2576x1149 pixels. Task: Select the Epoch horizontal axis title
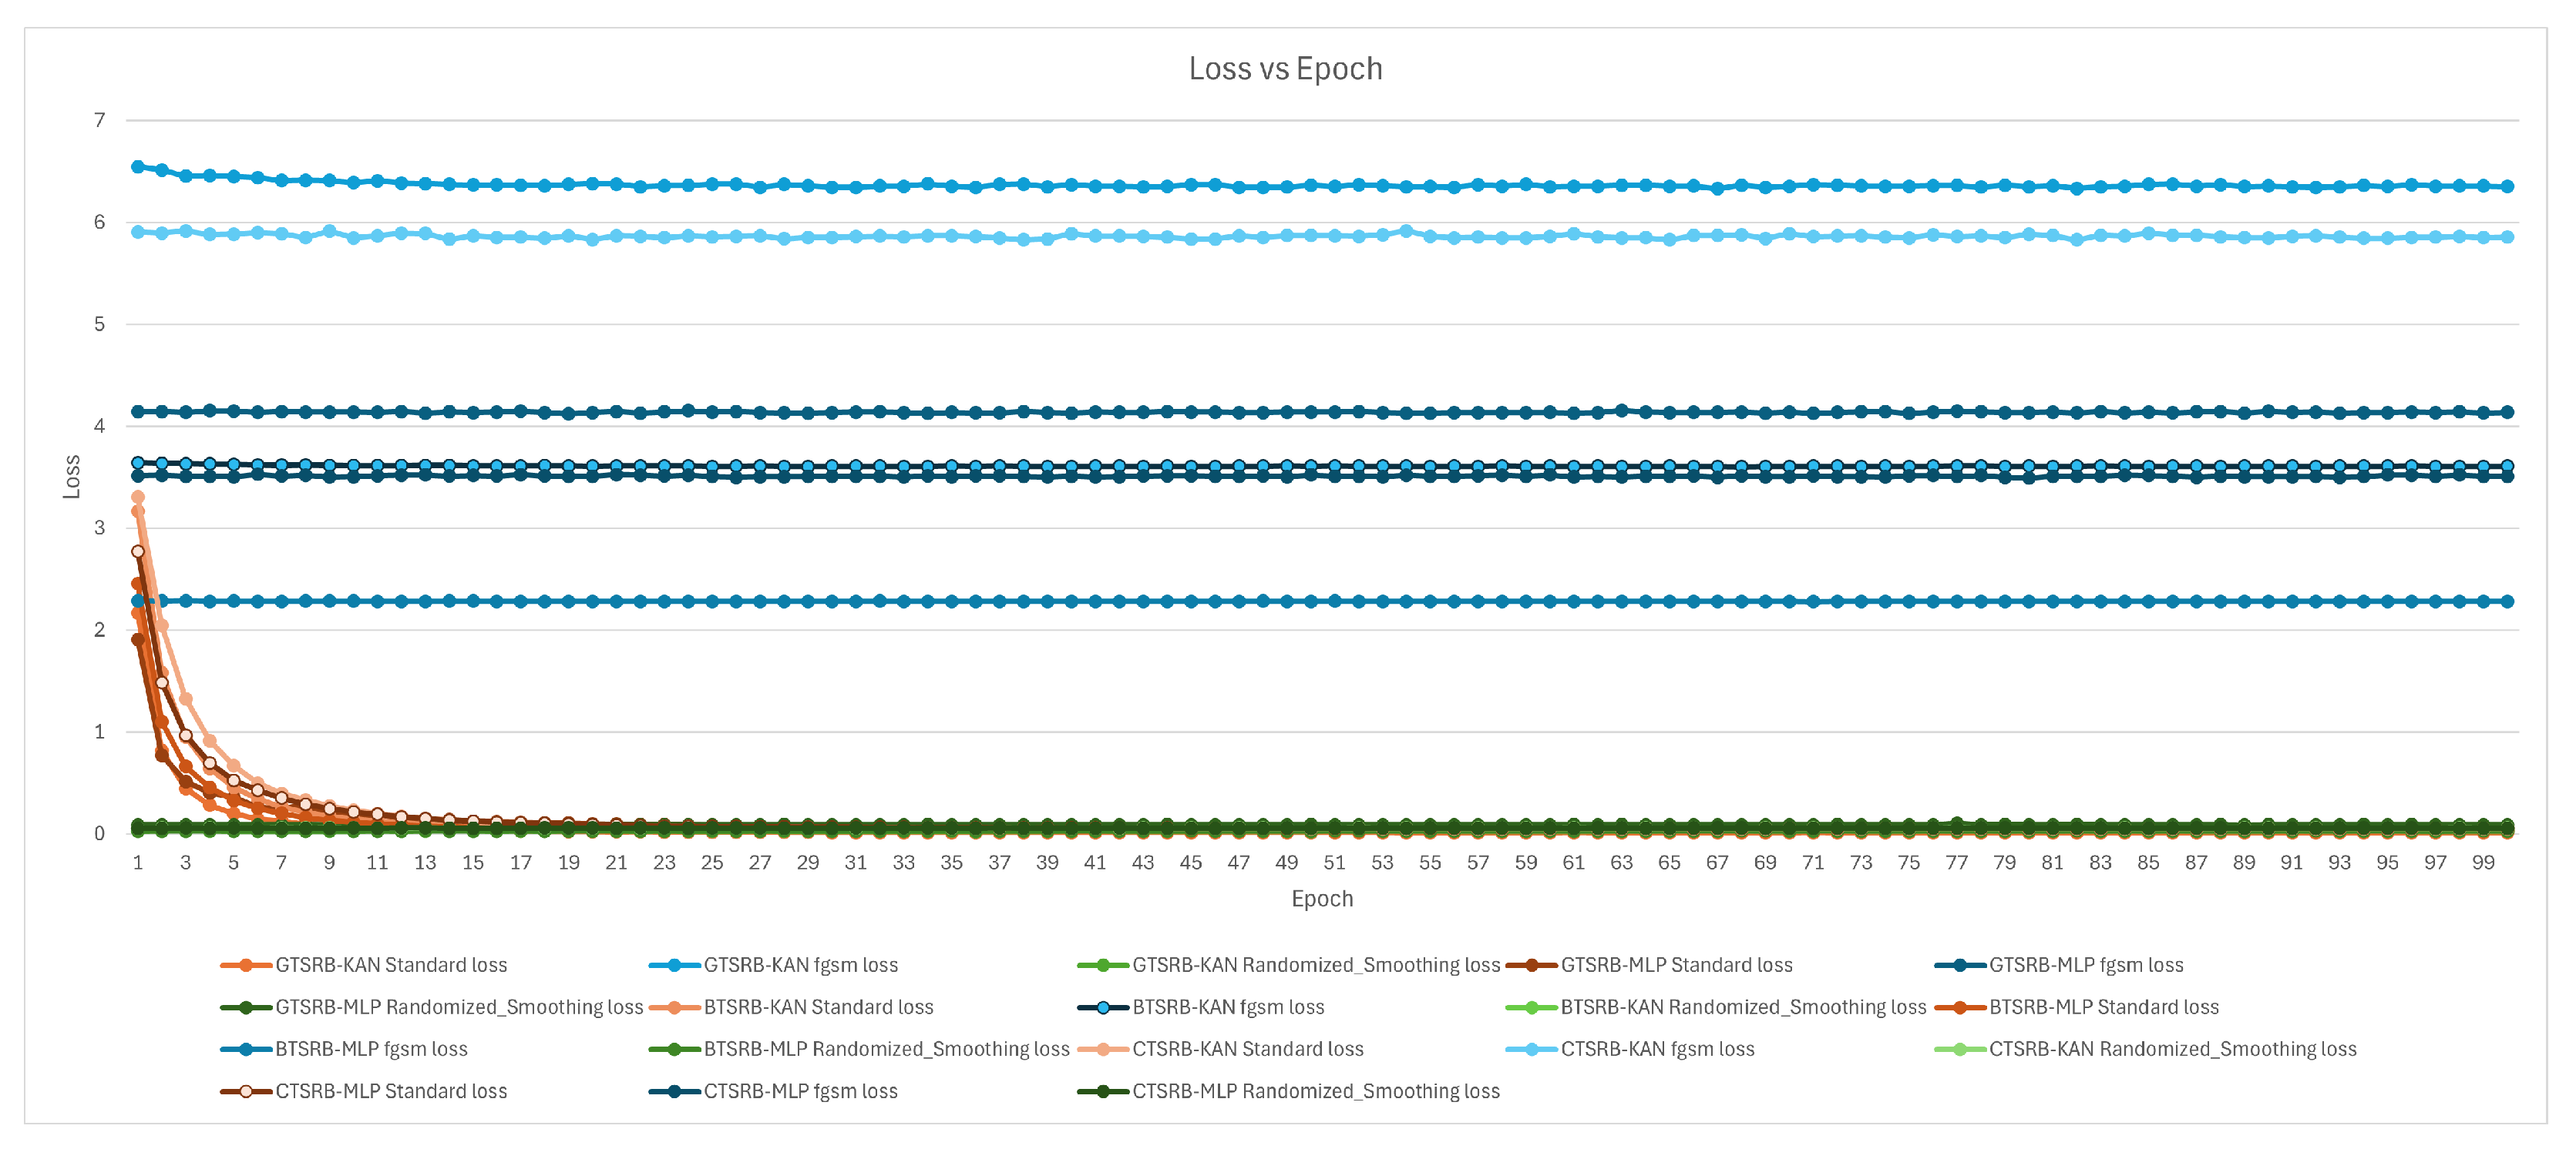click(1321, 898)
